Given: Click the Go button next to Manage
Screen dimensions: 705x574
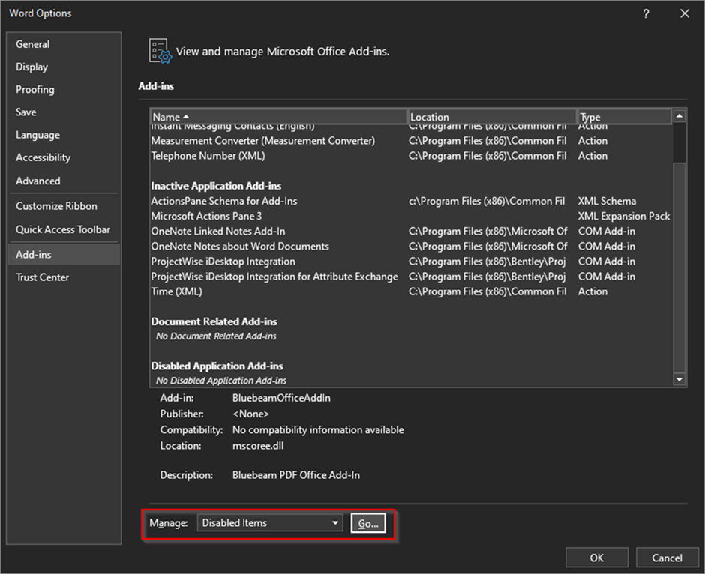Looking at the screenshot, I should tap(367, 522).
